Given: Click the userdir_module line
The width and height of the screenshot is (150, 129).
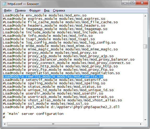Looking at the screenshot, I should click(53, 93).
